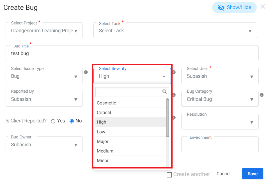Click the Show/Hide eye-slash icon
This screenshot has width=266, height=180.
[x=221, y=8]
